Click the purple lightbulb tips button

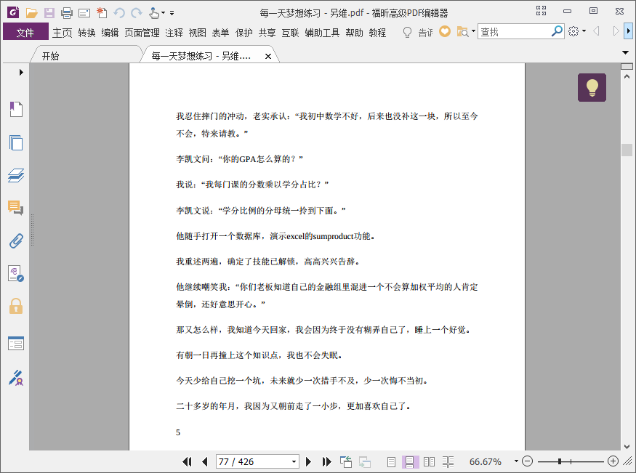[x=592, y=87]
